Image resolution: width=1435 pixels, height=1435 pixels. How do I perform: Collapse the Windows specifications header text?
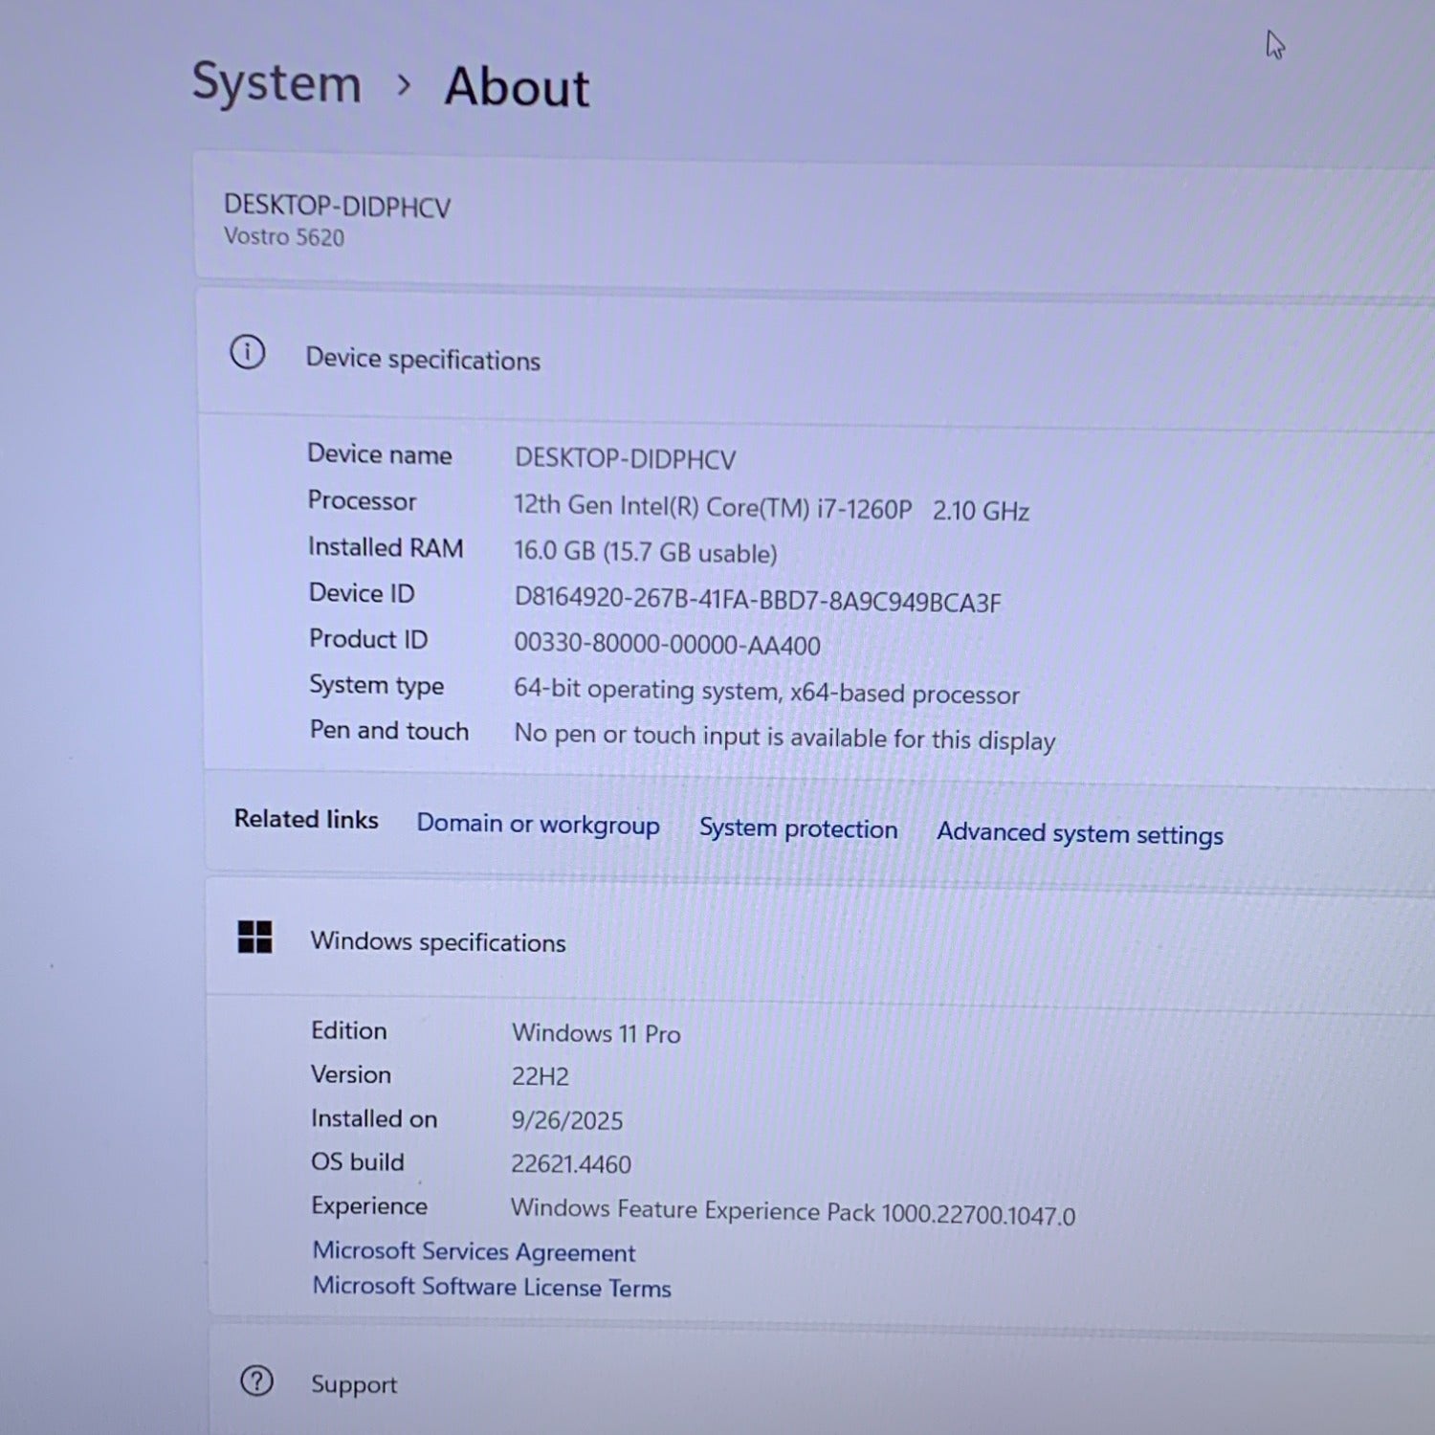pos(438,942)
